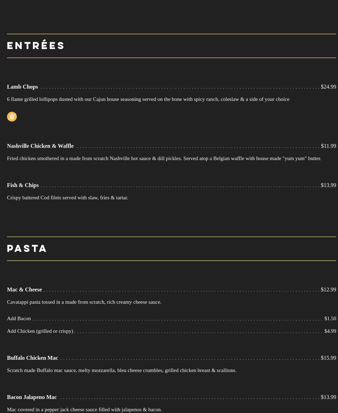Click the $15.99 Buffalo Chicken Mac price

[x=328, y=358]
